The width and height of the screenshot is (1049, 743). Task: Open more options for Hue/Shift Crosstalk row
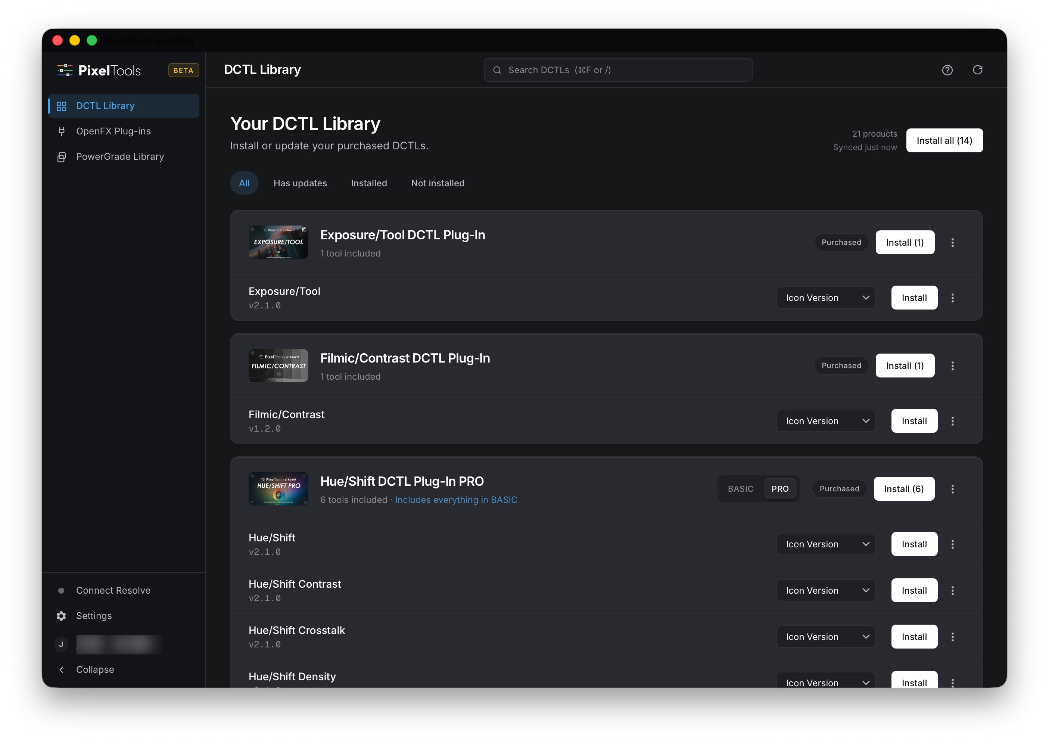(x=952, y=636)
